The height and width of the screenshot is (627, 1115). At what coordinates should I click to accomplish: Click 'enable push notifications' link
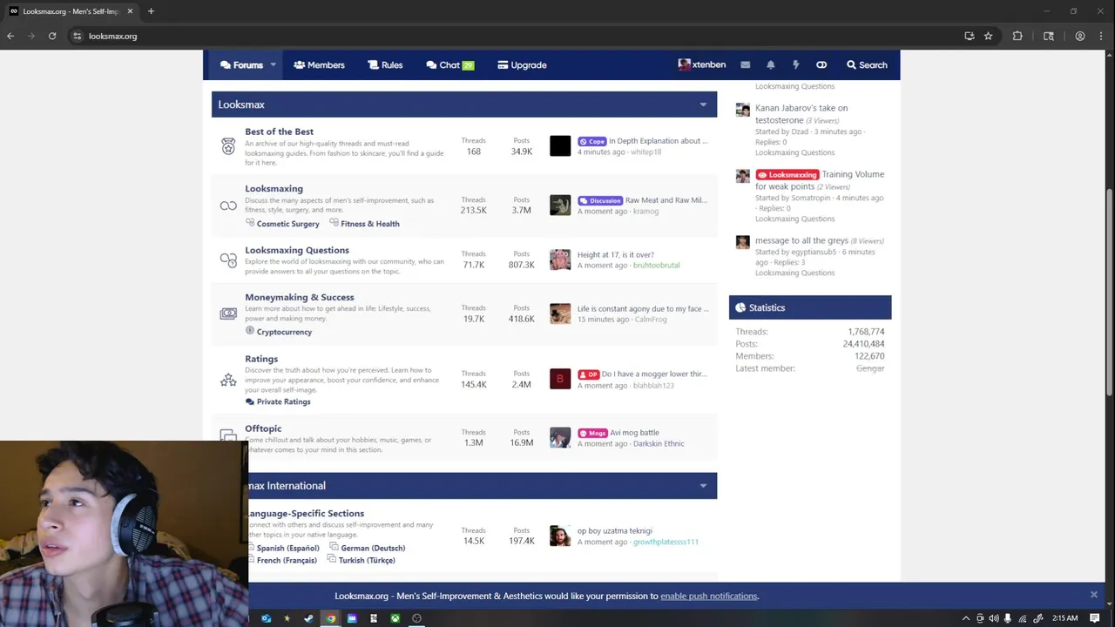coord(709,597)
